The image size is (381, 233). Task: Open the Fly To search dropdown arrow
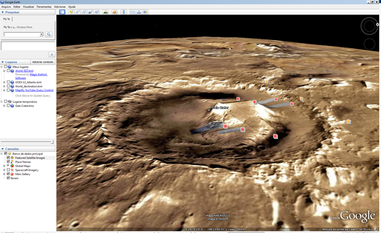[42, 35]
